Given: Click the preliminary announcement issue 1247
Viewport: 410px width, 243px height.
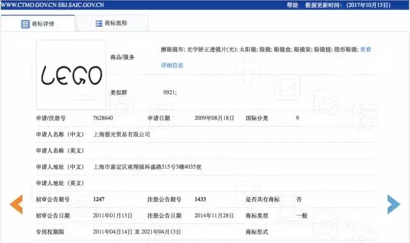Looking at the screenshot, I should (x=99, y=200).
